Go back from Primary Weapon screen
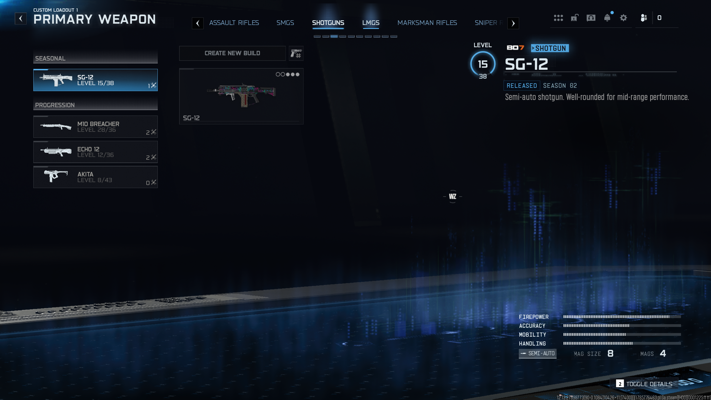 coord(21,19)
